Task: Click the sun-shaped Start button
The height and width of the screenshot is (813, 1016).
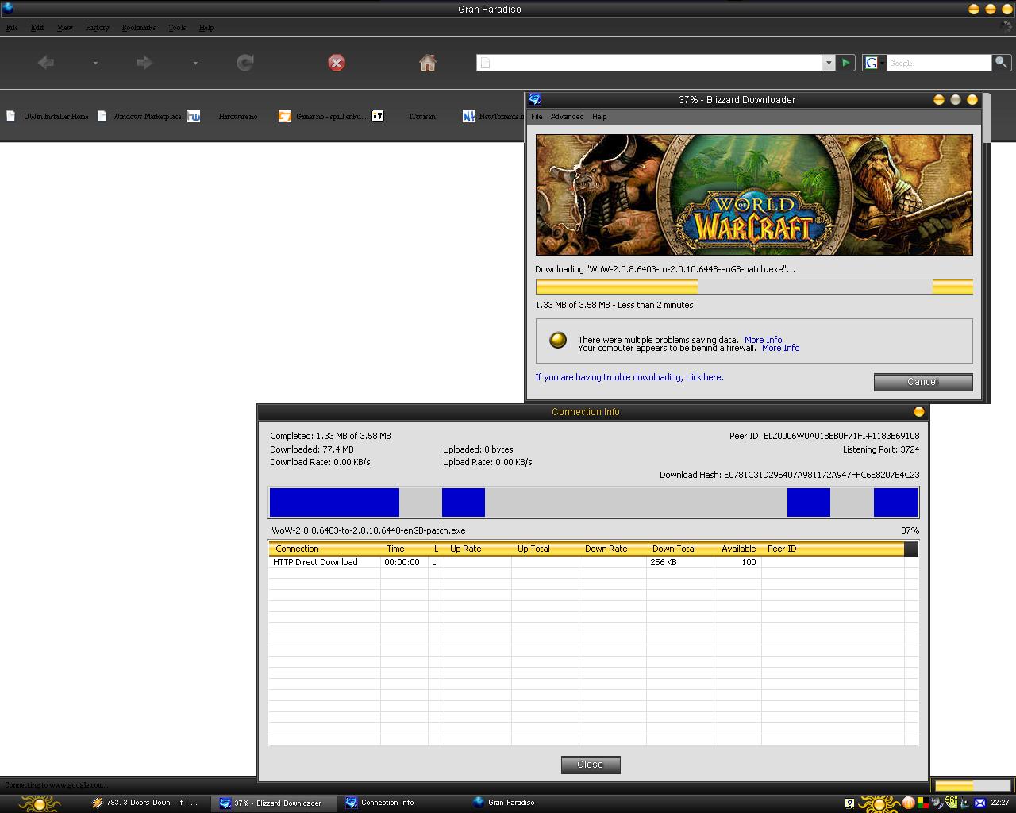Action: (x=40, y=803)
